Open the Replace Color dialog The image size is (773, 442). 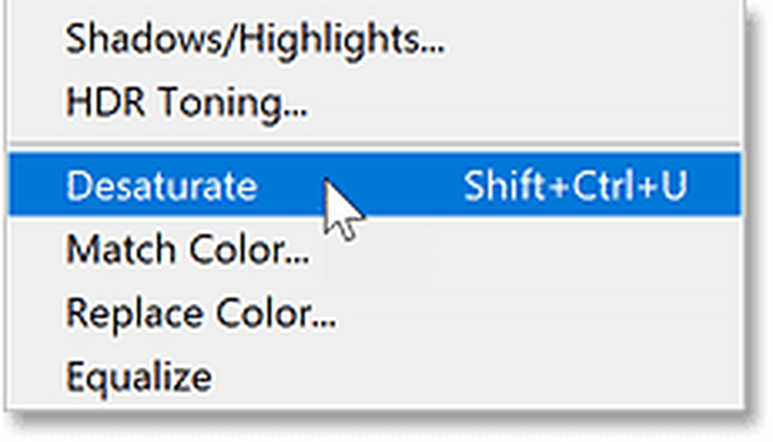(200, 312)
